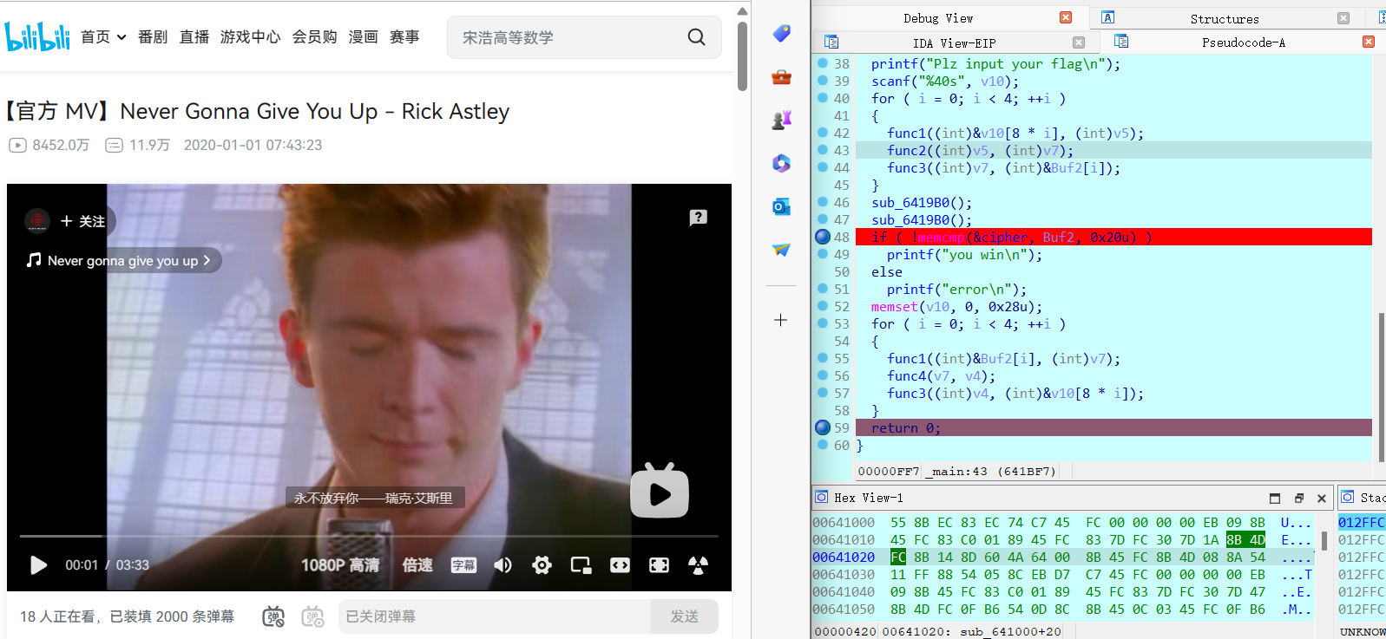
Task: Open player settings gear icon
Action: click(542, 565)
